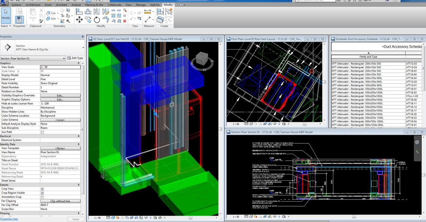Image resolution: width=426 pixels, height=222 pixels.
Task: Collapse the Phasing properties group
Action: (x=79, y=213)
